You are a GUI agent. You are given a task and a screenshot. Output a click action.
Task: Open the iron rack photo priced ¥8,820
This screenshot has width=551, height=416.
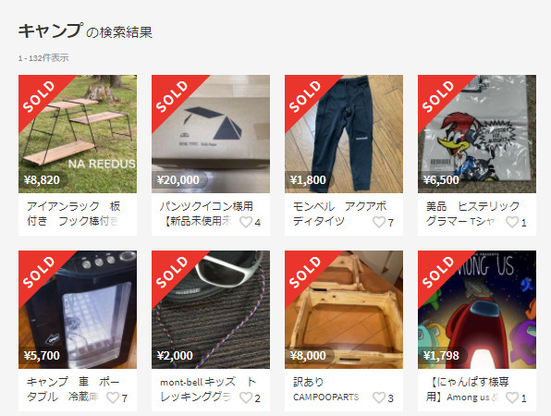[x=78, y=134]
